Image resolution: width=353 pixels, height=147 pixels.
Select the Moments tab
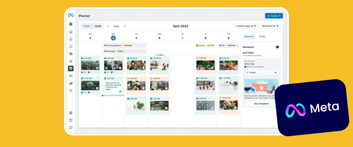click(x=249, y=36)
